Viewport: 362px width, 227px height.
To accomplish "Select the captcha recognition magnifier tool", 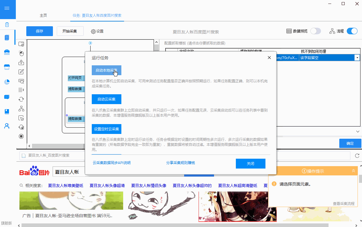I will coord(21,81).
